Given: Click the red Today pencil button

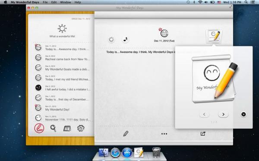Looking at the screenshot, I should tap(39, 128).
